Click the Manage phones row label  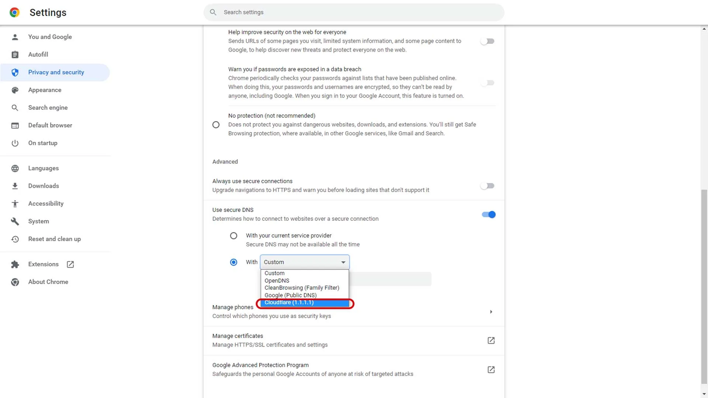233,307
